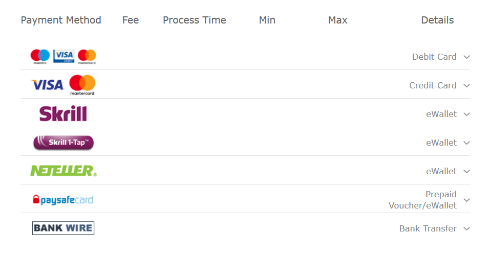Screen dimensions: 490x256
Task: Click the Debit Card label
Action: click(434, 57)
